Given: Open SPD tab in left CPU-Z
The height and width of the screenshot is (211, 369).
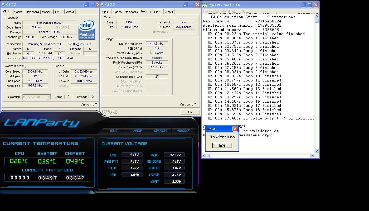Looking at the screenshot, I should click(x=58, y=12).
